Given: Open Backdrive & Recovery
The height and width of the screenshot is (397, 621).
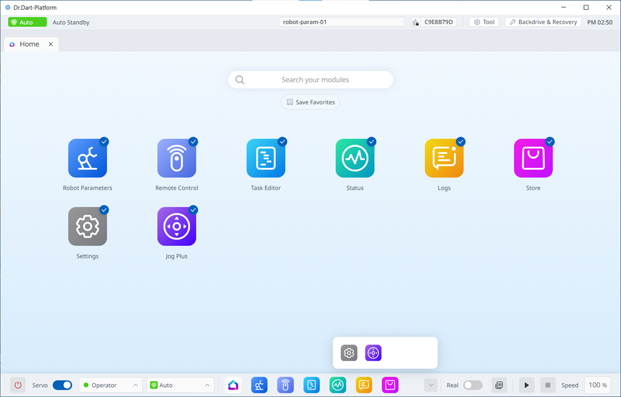Looking at the screenshot, I should (543, 22).
